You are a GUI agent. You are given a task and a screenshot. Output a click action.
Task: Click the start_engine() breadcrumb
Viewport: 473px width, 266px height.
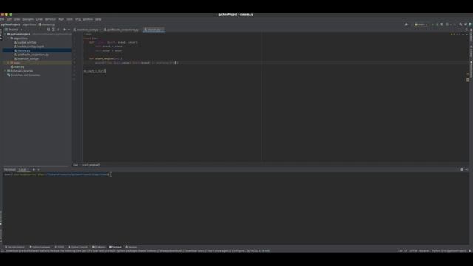click(x=90, y=165)
